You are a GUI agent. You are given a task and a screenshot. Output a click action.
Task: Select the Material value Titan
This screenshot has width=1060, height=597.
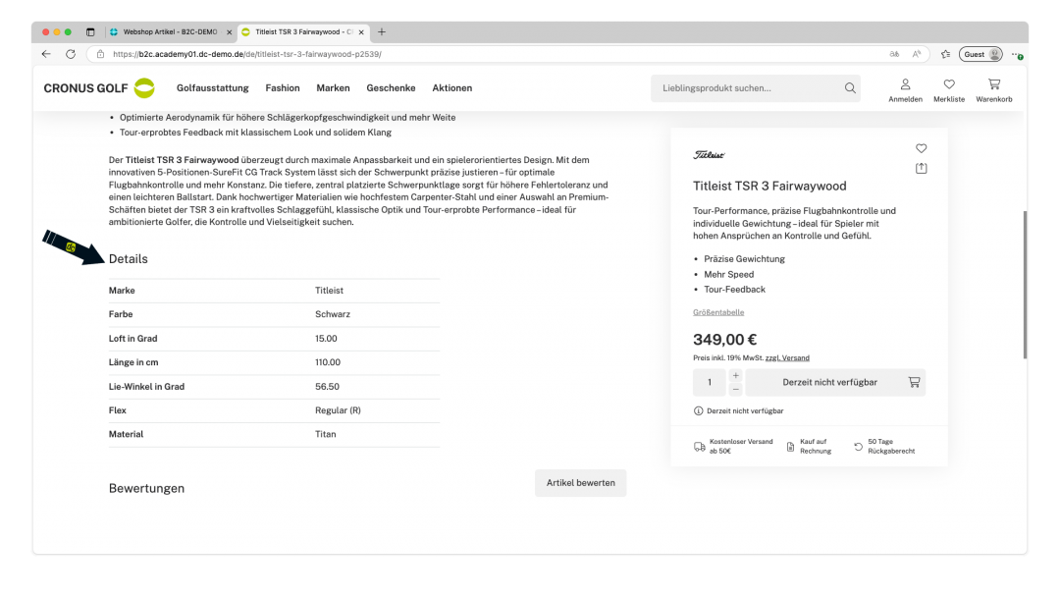(325, 434)
